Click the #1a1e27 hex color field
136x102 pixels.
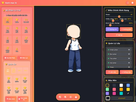point(122,98)
